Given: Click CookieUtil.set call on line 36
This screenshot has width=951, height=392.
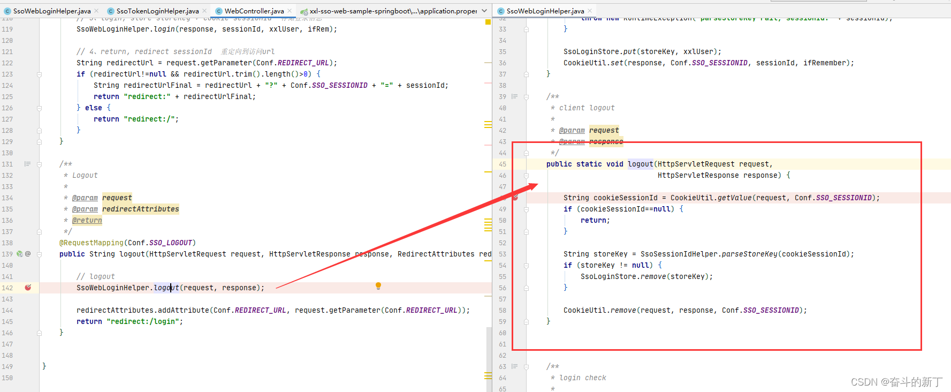Looking at the screenshot, I should coord(594,63).
